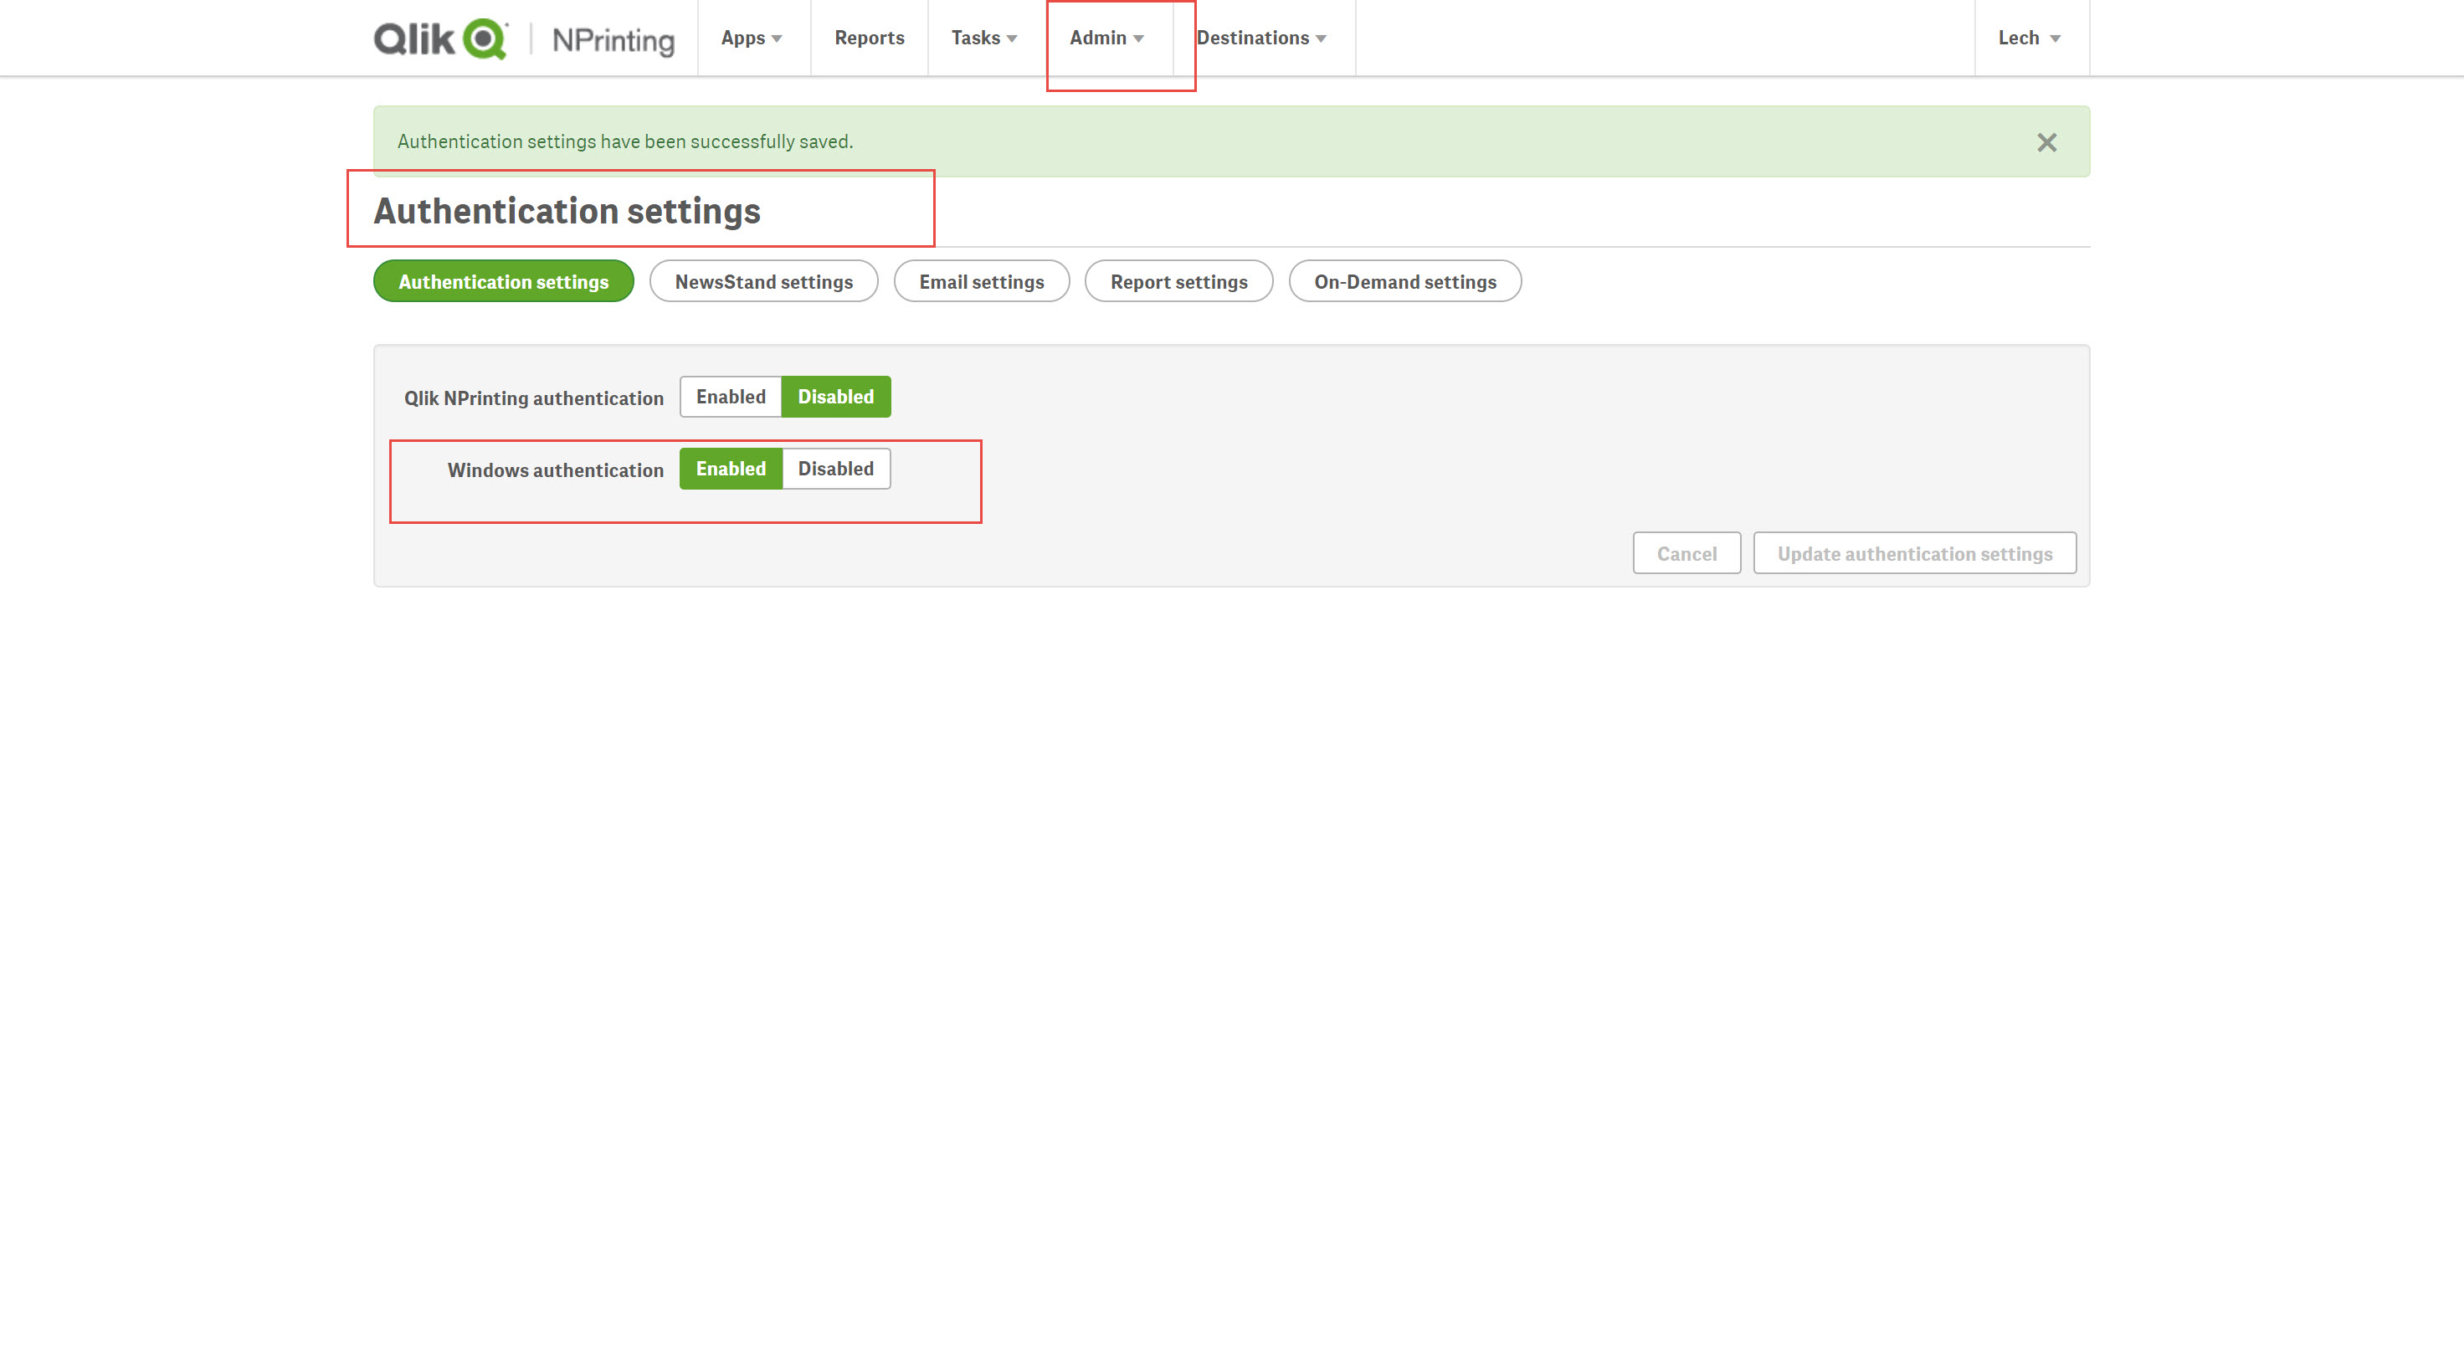Dismiss the success notification banner

(x=2046, y=142)
